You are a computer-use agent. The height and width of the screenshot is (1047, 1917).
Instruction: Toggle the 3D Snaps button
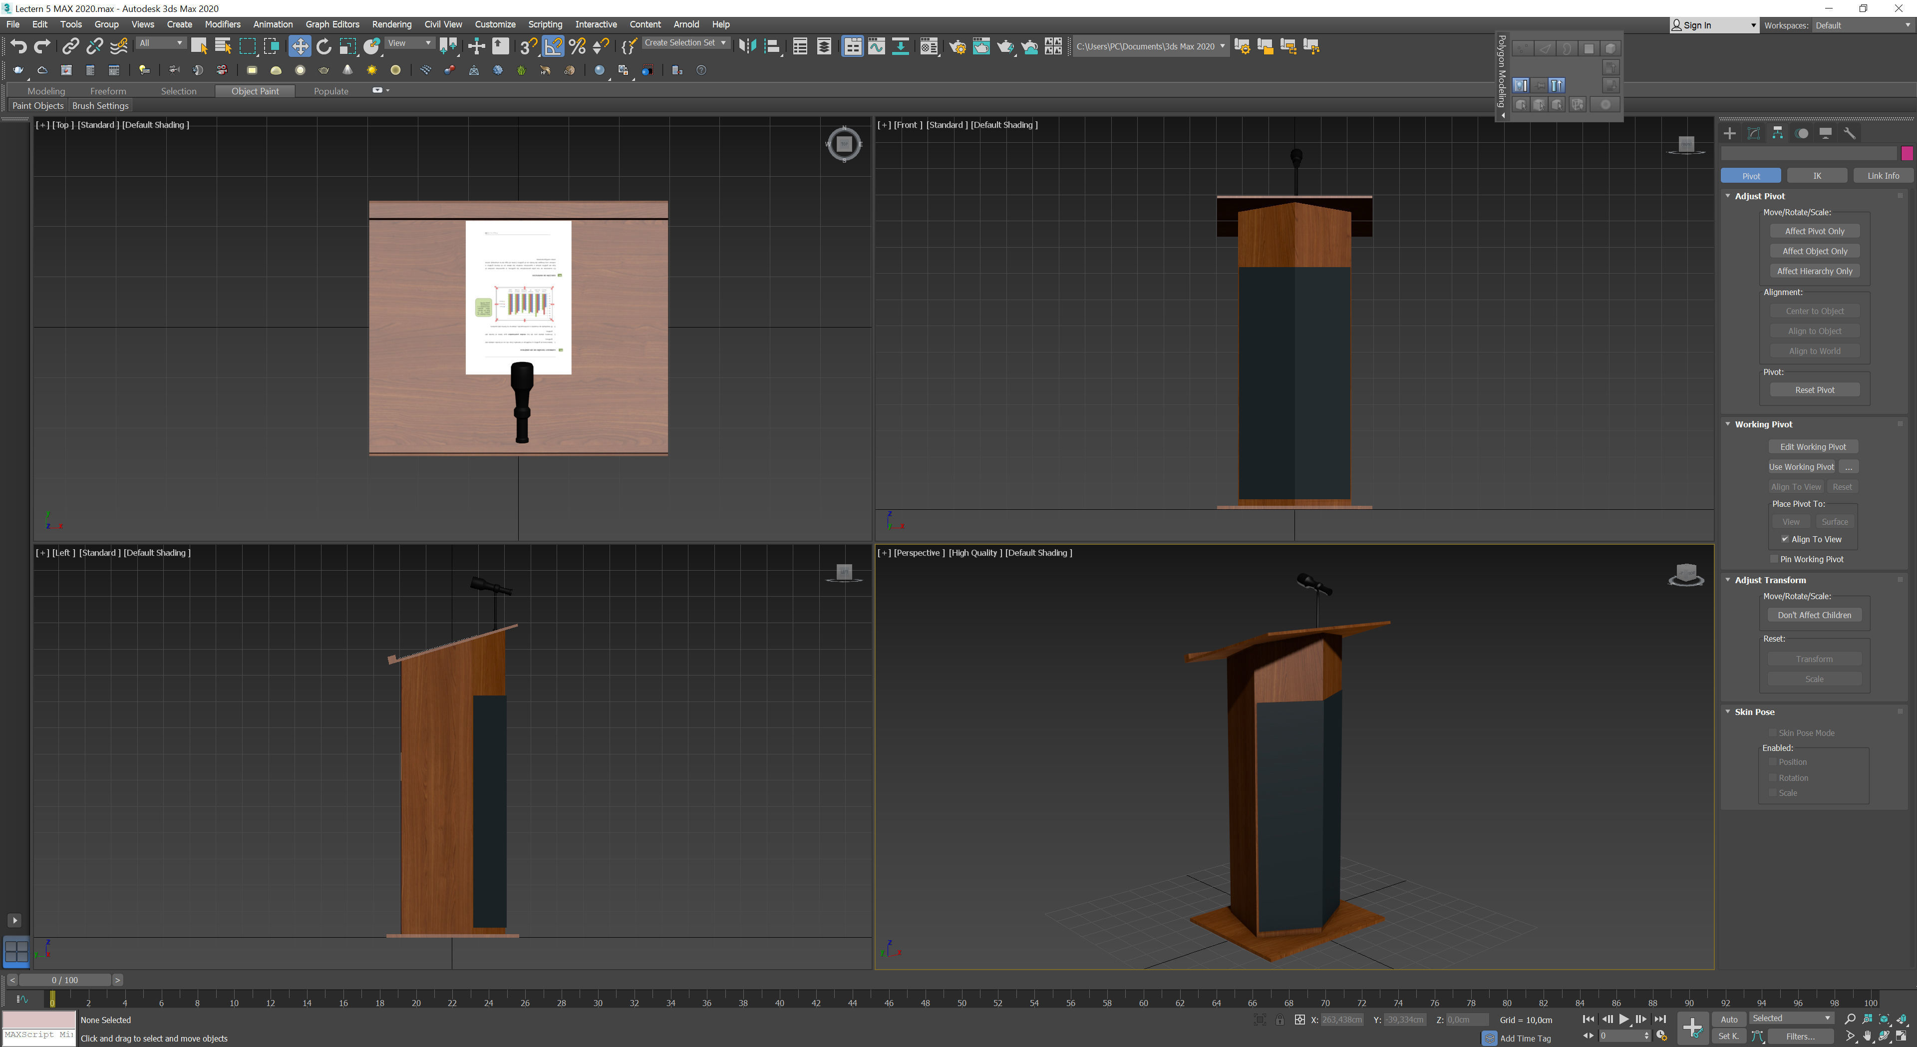(x=528, y=46)
